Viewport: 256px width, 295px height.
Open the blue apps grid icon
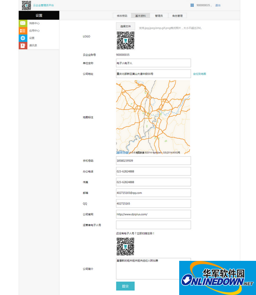(192, 5)
